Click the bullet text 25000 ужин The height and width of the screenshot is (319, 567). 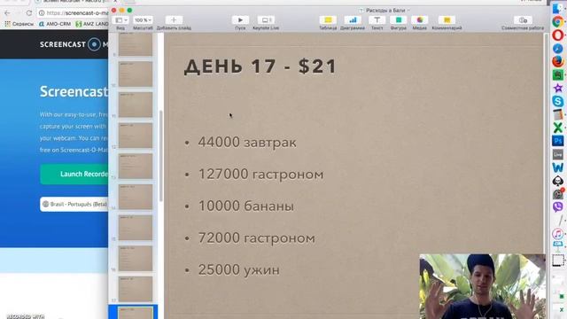pos(238,269)
